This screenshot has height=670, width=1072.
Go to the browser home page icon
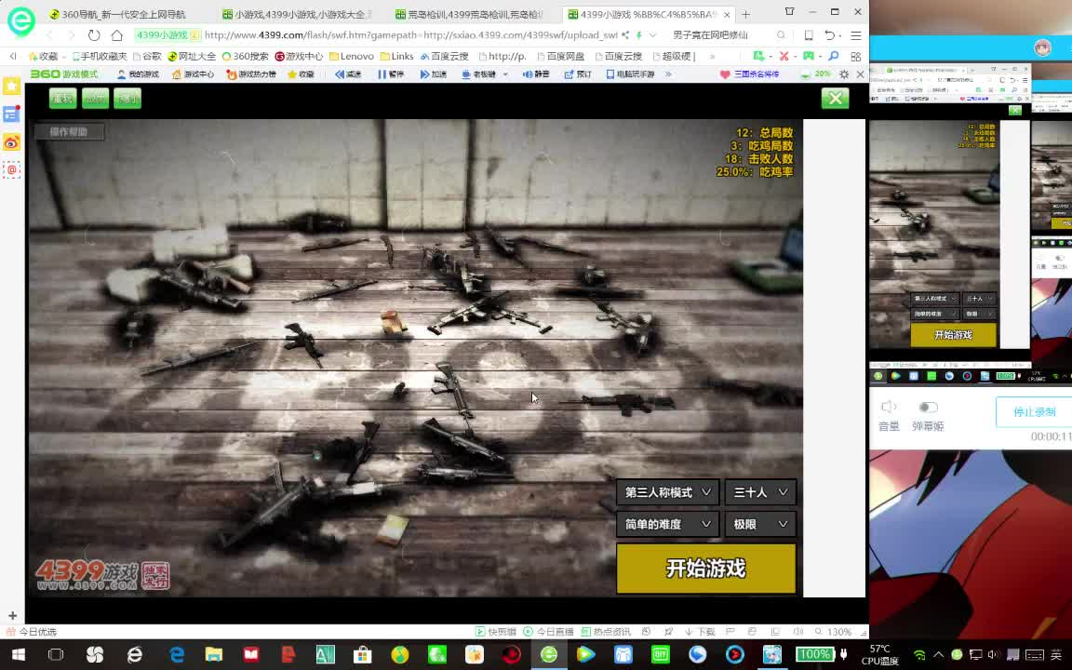click(117, 34)
